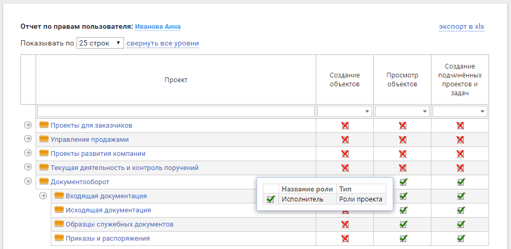
Task: Click red cross in Создание объектов for Управление продажами
Action: [345, 140]
